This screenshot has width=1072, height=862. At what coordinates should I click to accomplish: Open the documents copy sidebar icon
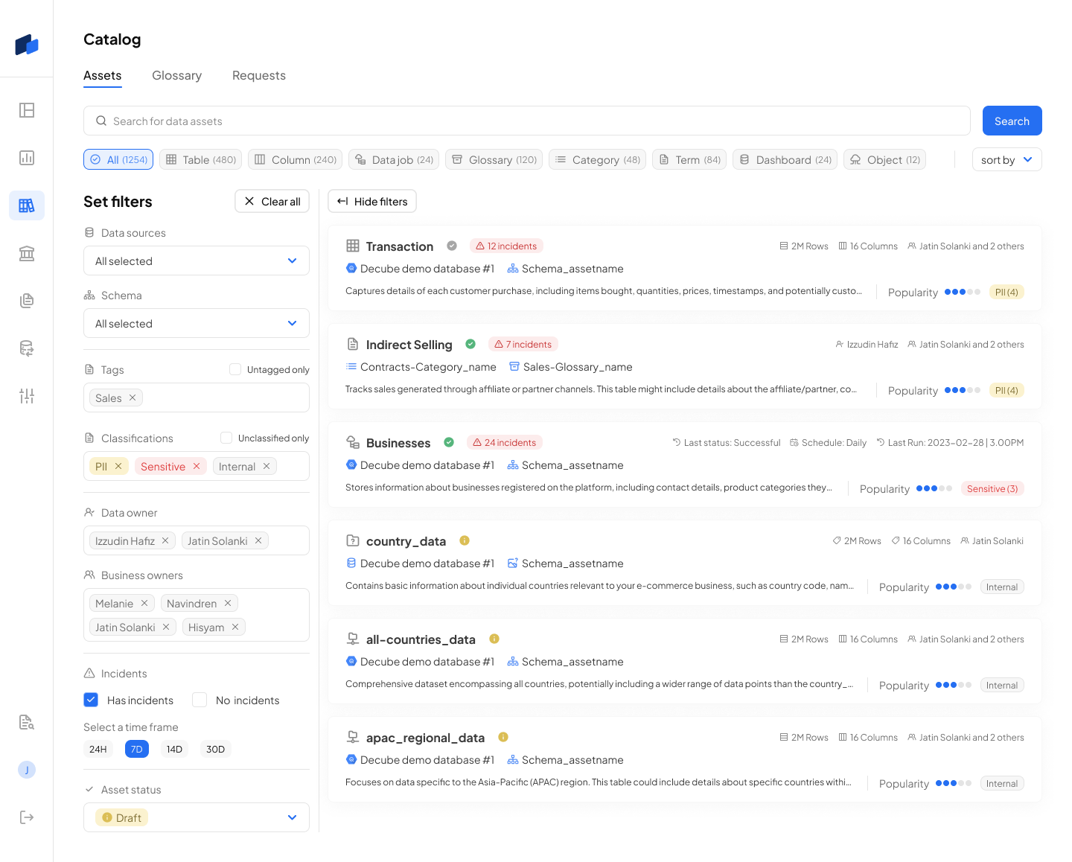coord(27,301)
